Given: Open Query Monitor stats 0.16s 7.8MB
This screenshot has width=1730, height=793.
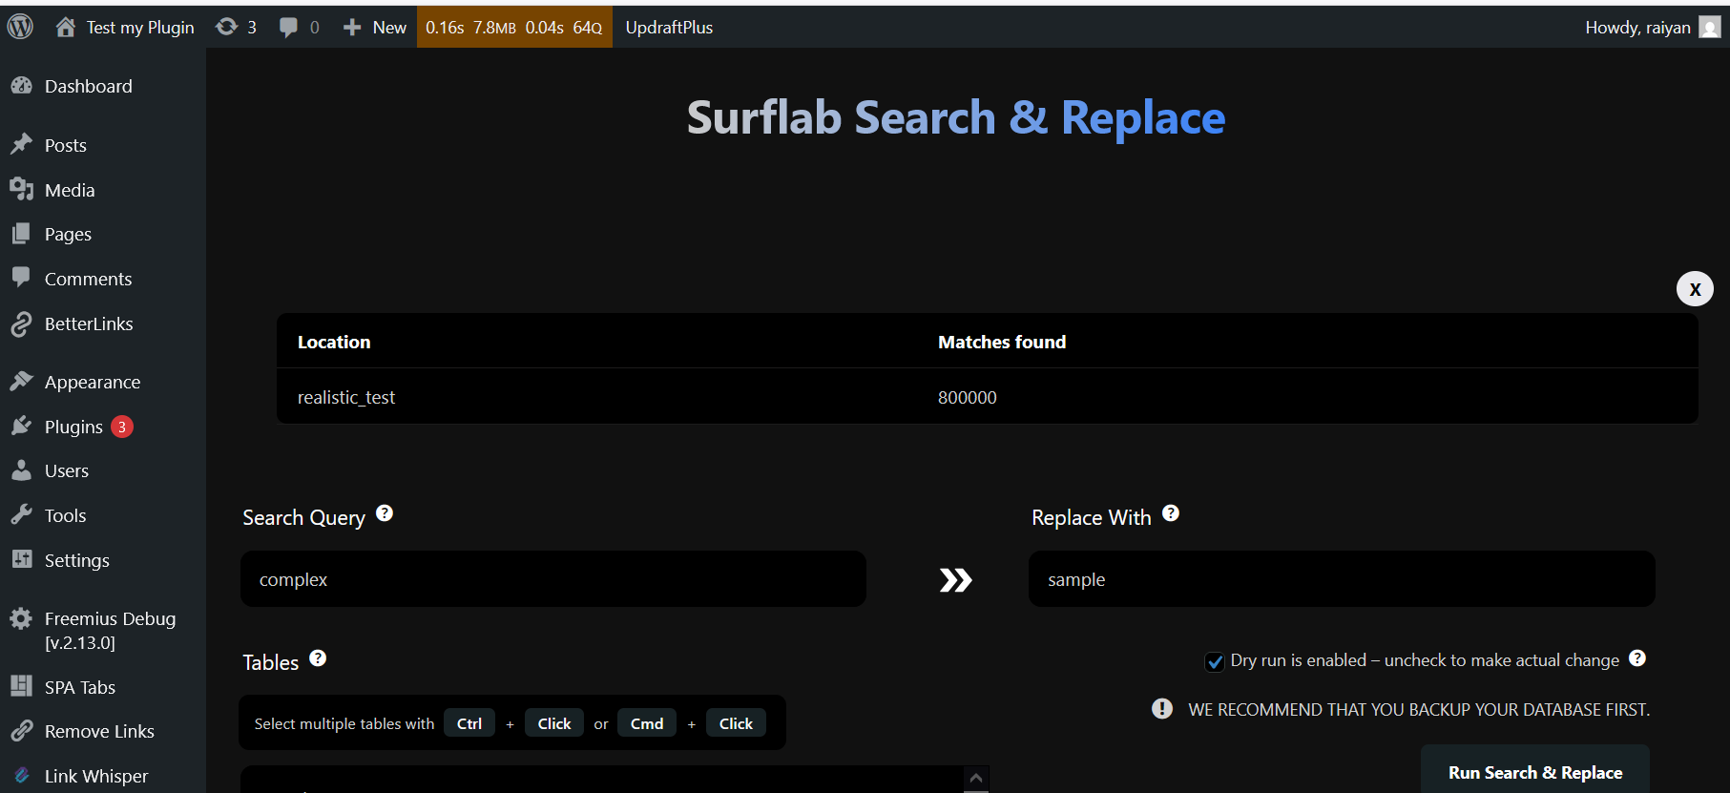Looking at the screenshot, I should point(514,28).
